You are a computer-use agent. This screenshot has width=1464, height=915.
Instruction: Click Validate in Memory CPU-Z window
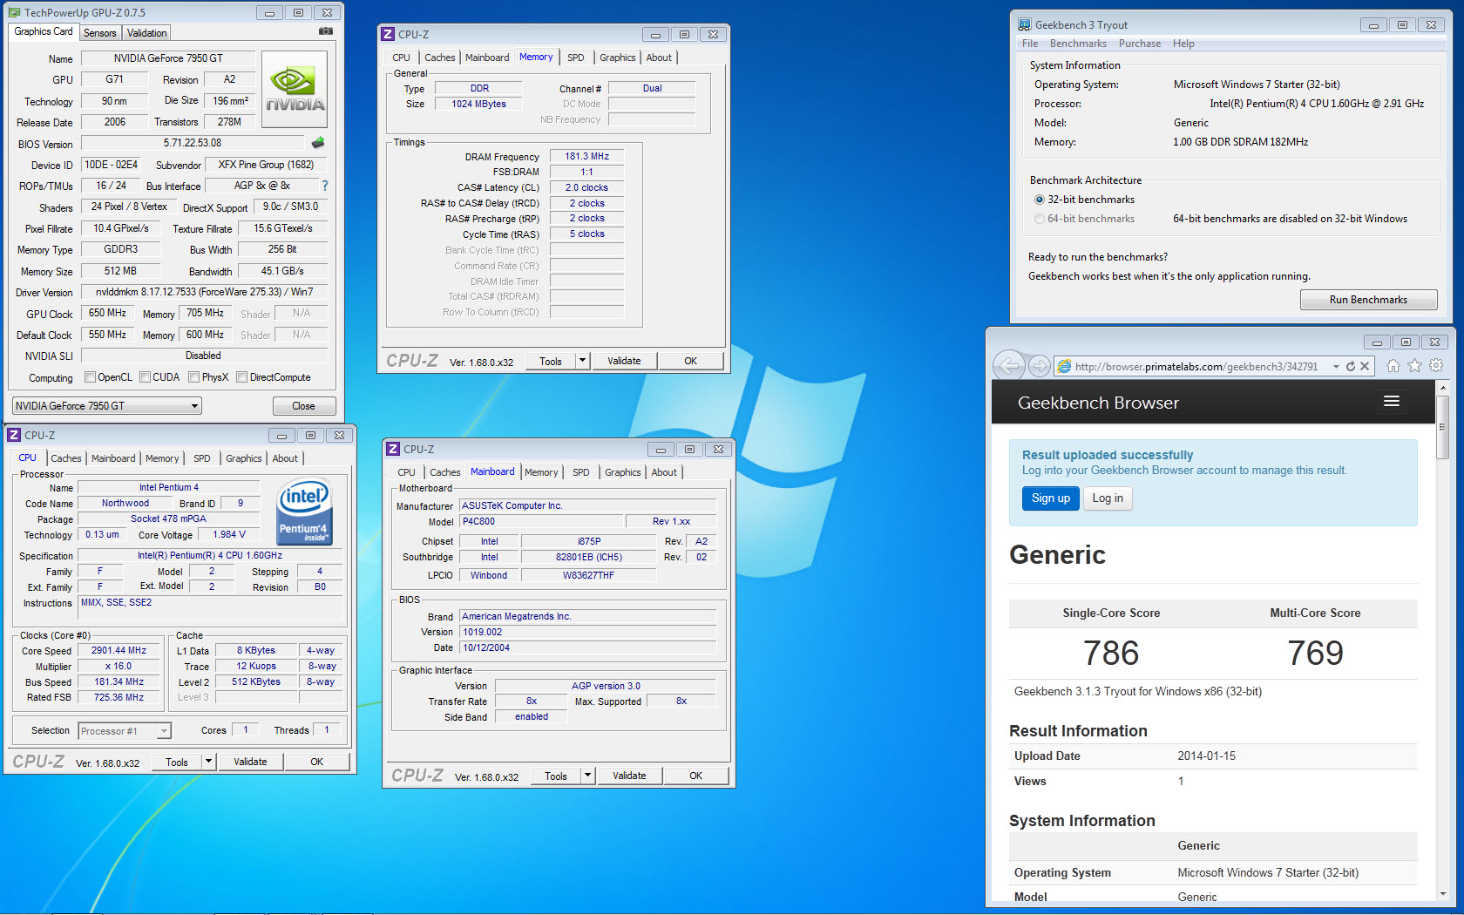click(x=624, y=361)
